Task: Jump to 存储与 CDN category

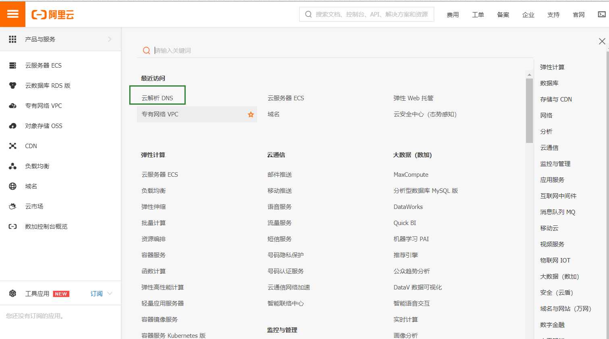Action: [556, 99]
